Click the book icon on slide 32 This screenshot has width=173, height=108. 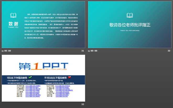pos(130,15)
